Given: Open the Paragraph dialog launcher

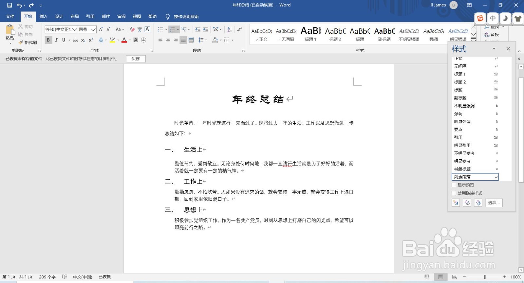Looking at the screenshot, I should [x=243, y=51].
